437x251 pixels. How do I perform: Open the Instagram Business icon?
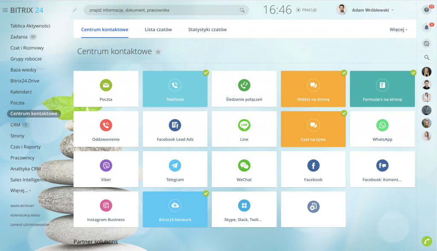pyautogui.click(x=106, y=206)
